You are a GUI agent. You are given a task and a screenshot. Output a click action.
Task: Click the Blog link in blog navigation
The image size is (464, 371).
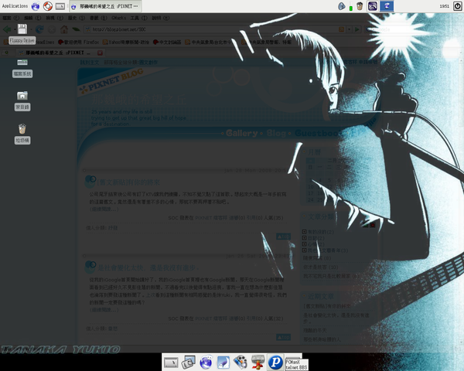276,133
